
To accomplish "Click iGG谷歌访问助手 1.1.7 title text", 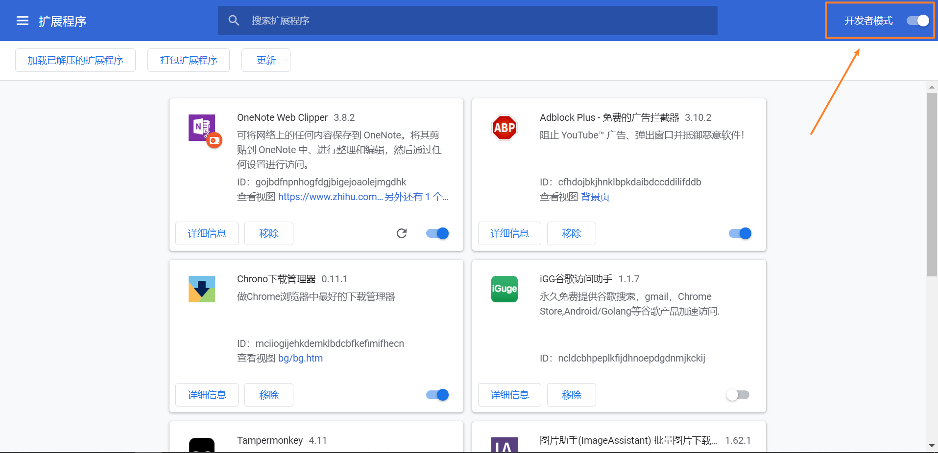I will click(x=589, y=279).
